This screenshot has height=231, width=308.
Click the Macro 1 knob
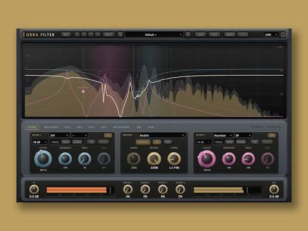point(128,189)
